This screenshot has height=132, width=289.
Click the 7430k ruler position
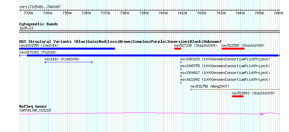[x=221, y=13]
